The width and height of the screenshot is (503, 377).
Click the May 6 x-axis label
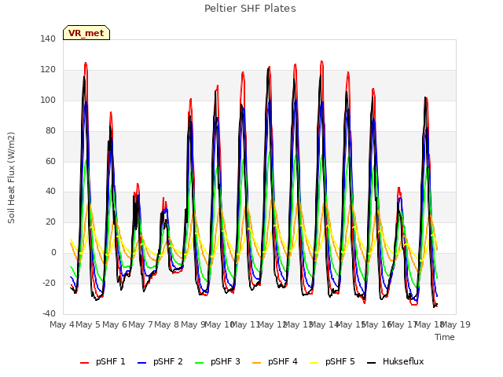click(x=115, y=324)
